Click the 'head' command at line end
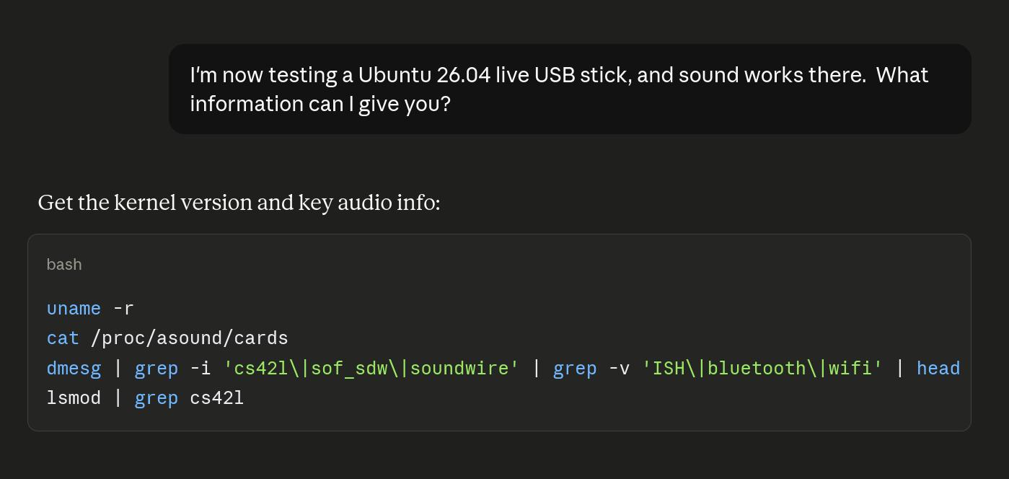 (x=938, y=369)
